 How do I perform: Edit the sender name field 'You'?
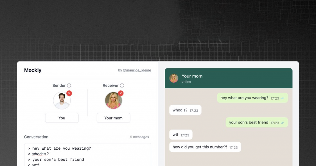[62, 118]
